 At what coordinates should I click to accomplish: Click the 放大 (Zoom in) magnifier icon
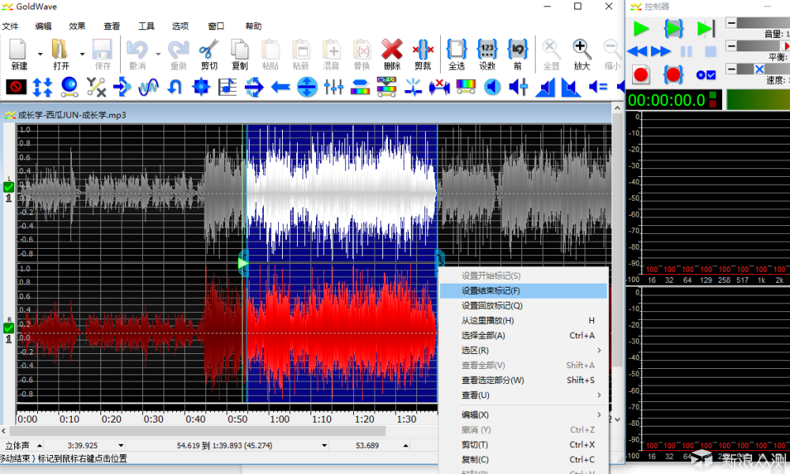coord(581,50)
